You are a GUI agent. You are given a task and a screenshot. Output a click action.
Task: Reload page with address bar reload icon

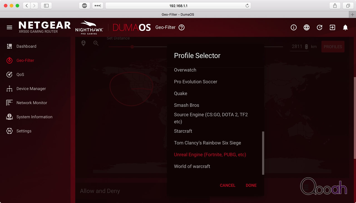pyautogui.click(x=247, y=6)
